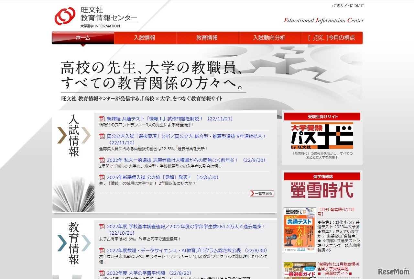Click the 螢雪時代 12月号 cover image

click(300, 230)
